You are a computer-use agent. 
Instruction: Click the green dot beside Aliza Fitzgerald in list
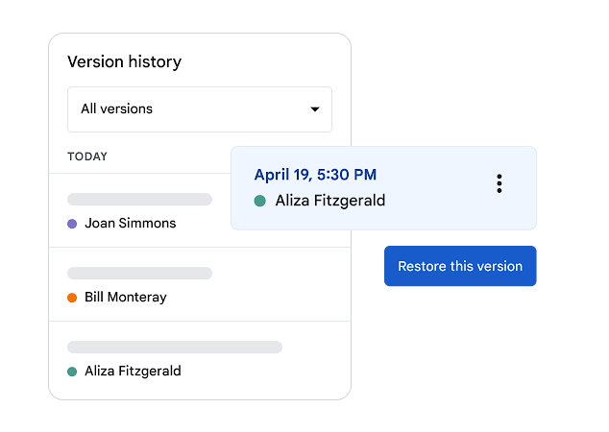tap(72, 372)
